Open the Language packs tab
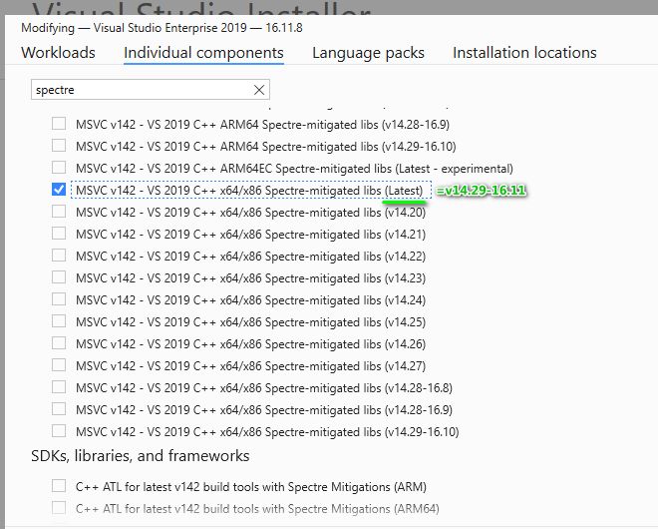658x529 pixels. coord(368,53)
